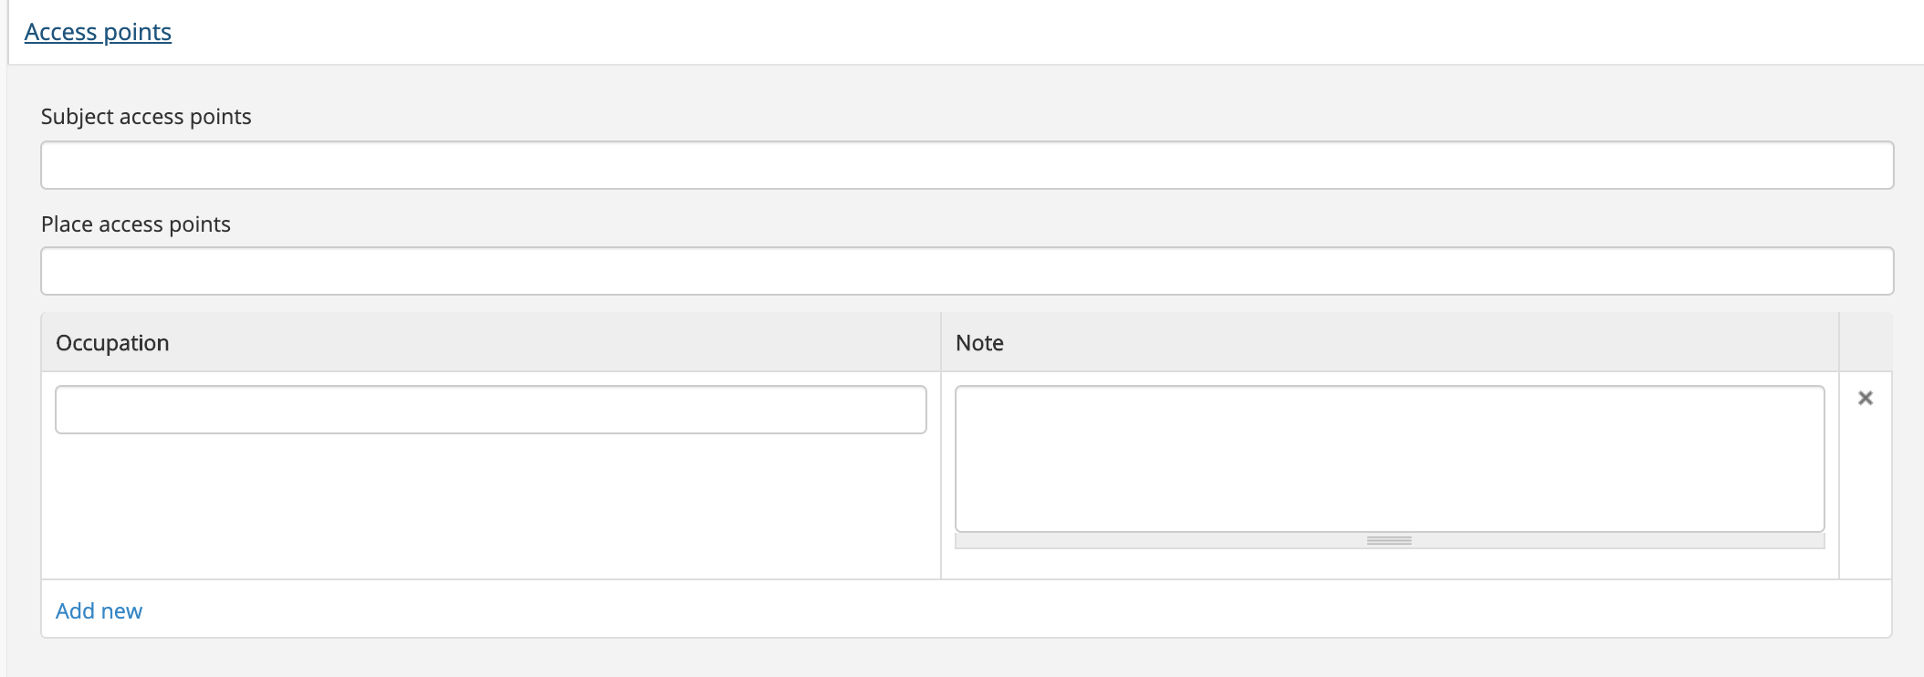Collapse the Access points section
The width and height of the screenshot is (1924, 677).
pos(98,32)
